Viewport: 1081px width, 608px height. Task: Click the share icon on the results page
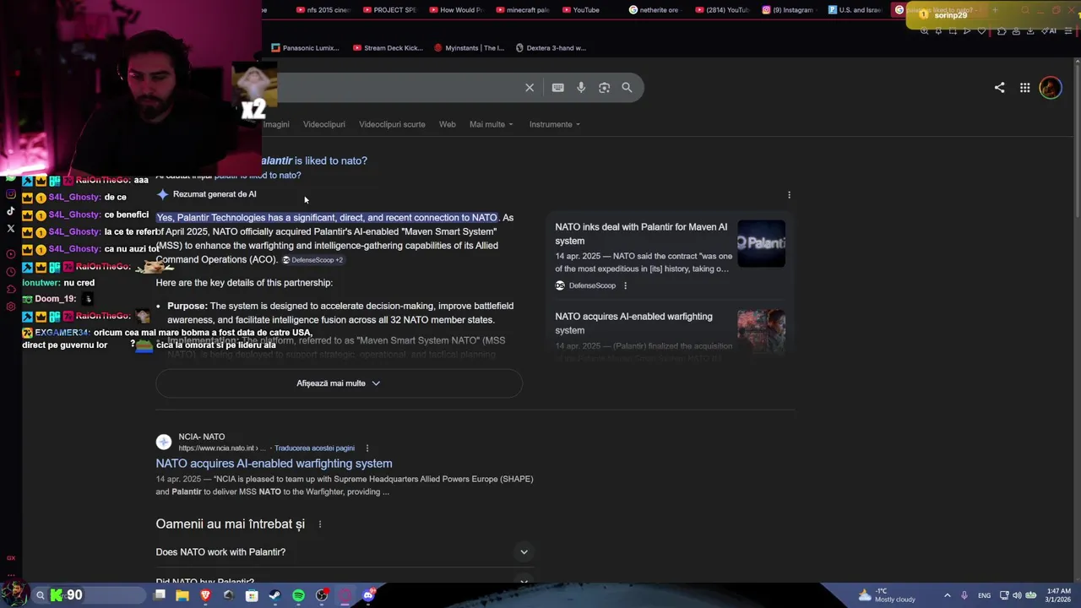point(999,87)
